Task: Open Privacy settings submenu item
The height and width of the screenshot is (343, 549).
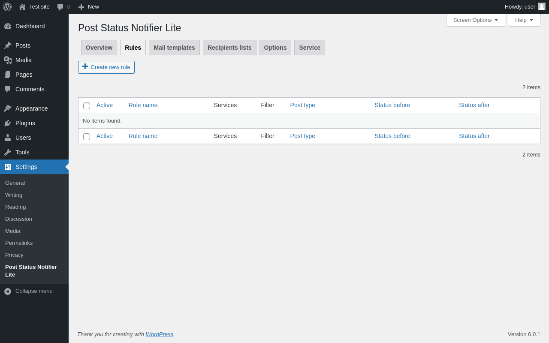Action: [14, 255]
